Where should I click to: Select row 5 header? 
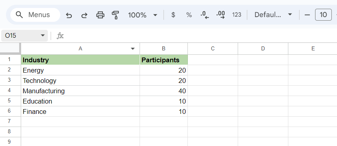pyautogui.click(x=10, y=101)
